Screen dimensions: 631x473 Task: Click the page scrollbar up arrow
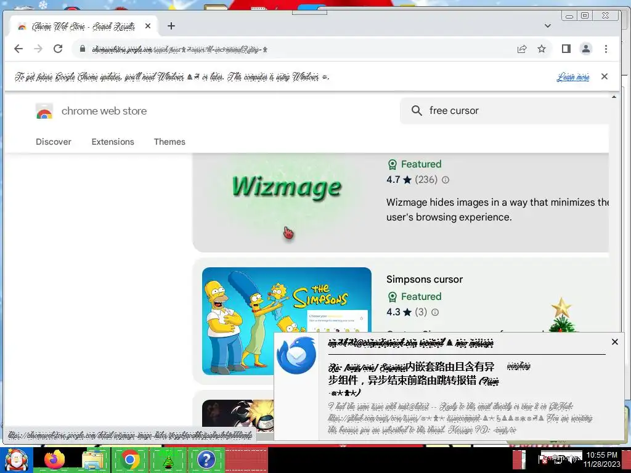[614, 97]
